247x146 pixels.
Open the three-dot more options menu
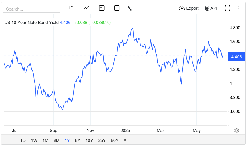coord(238,8)
